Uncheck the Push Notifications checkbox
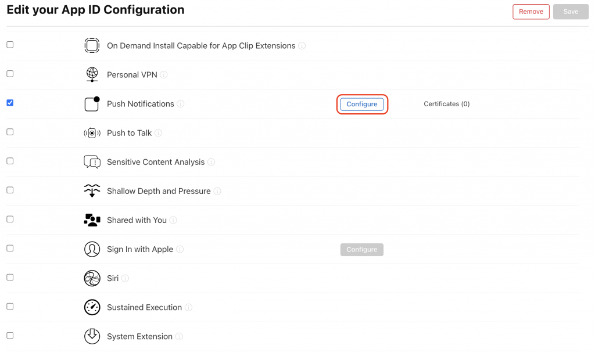Viewport: 595px width, 353px height. point(10,103)
